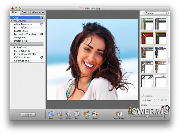Import a picture via the iPhoto icon
The width and height of the screenshot is (180, 135).
[68, 114]
